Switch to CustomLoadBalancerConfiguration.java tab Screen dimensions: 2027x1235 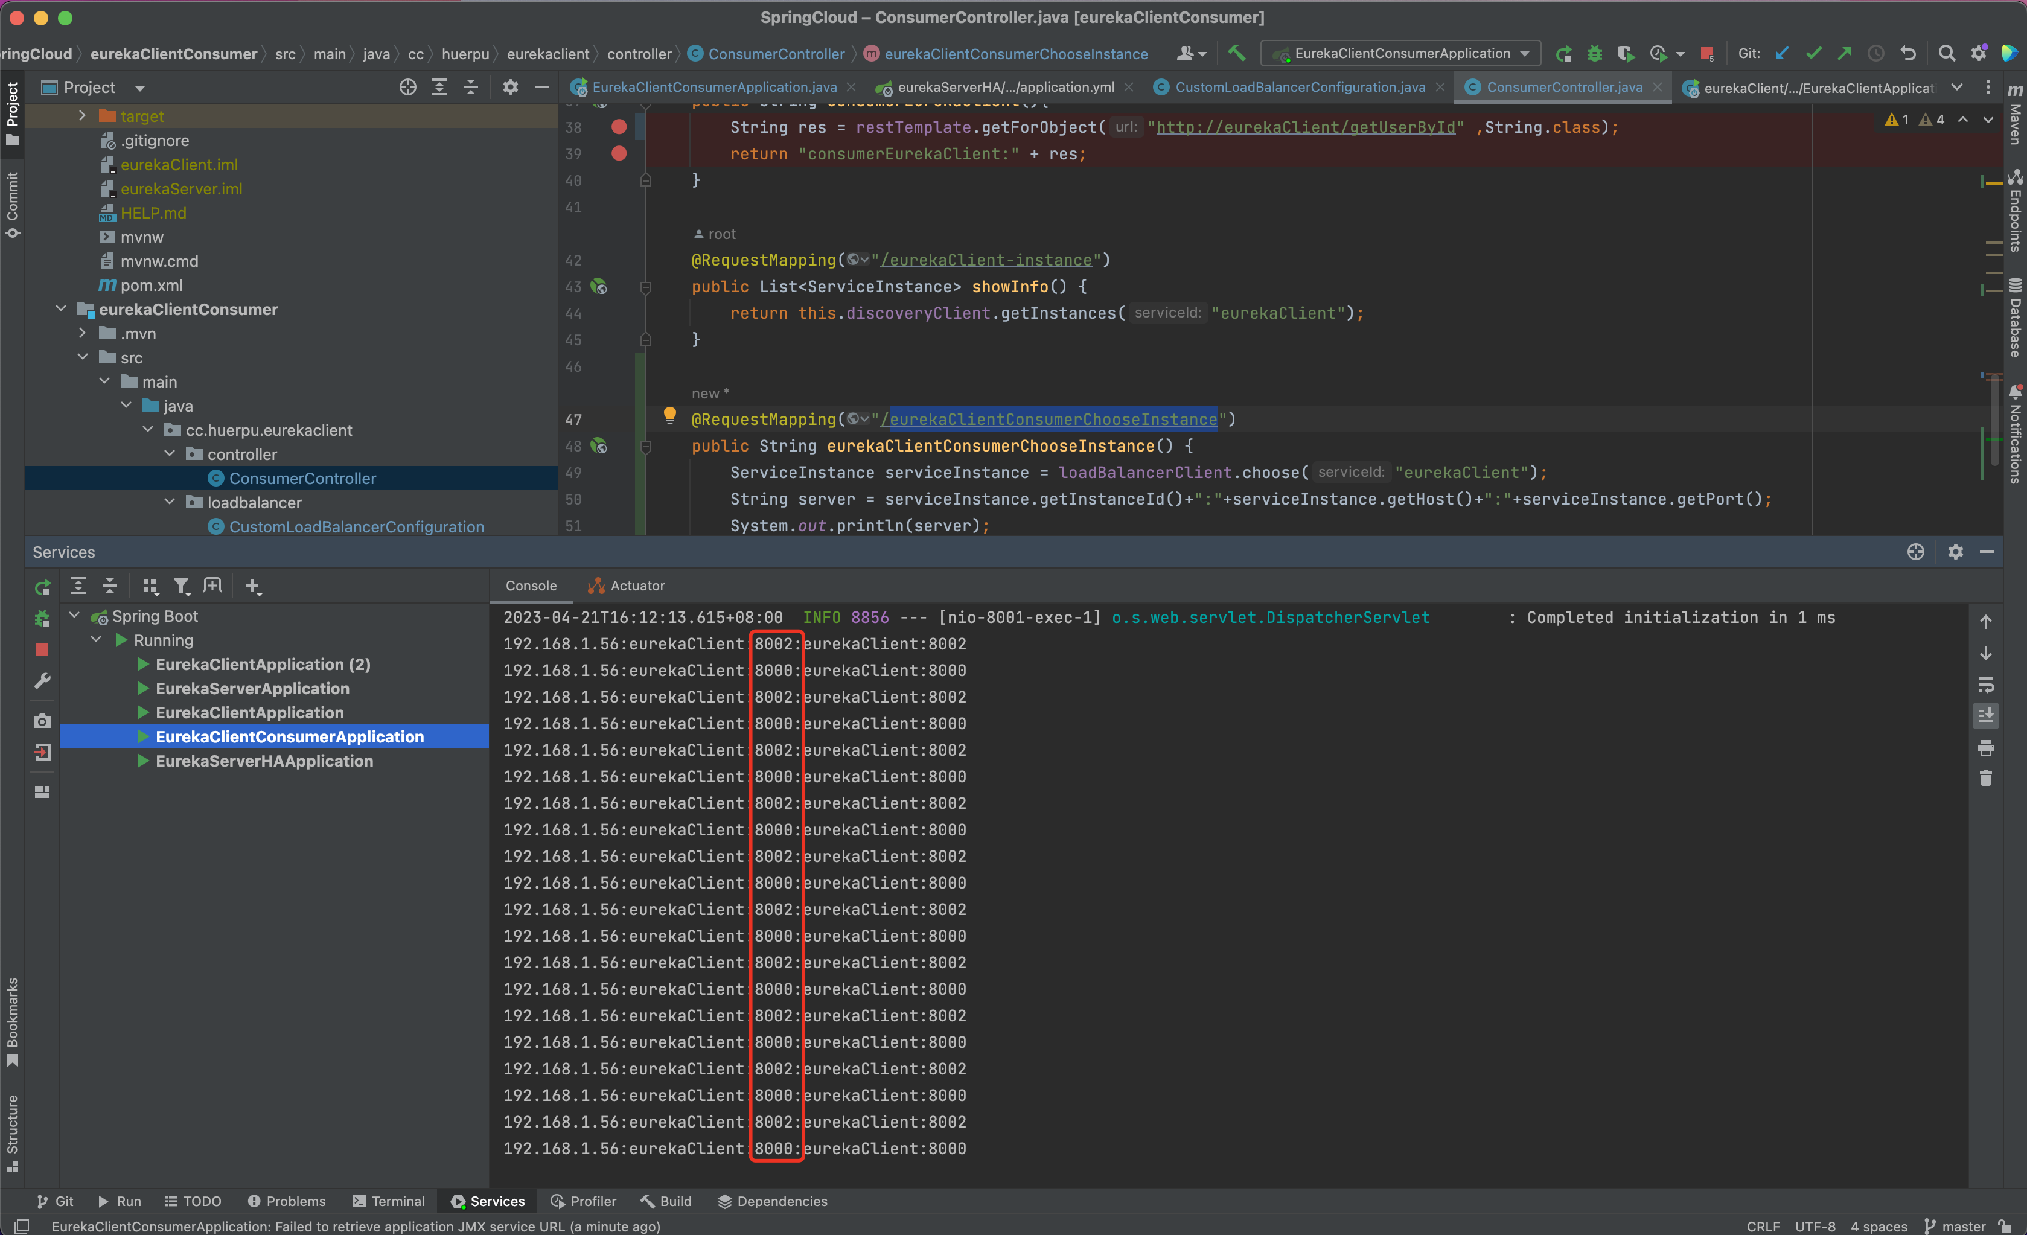coord(1299,87)
